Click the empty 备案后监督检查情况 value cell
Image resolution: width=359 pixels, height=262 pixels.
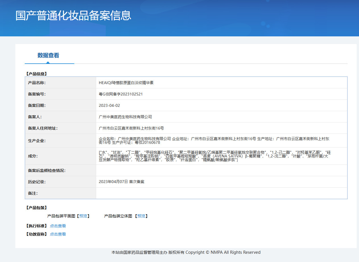click(x=221, y=170)
